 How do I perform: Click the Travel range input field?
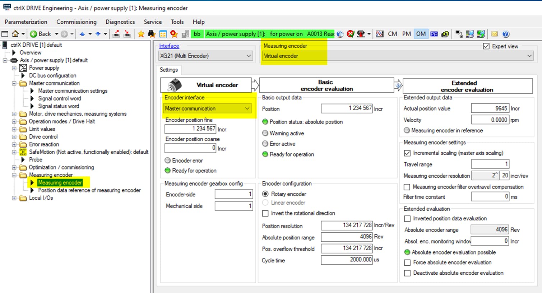(490, 164)
